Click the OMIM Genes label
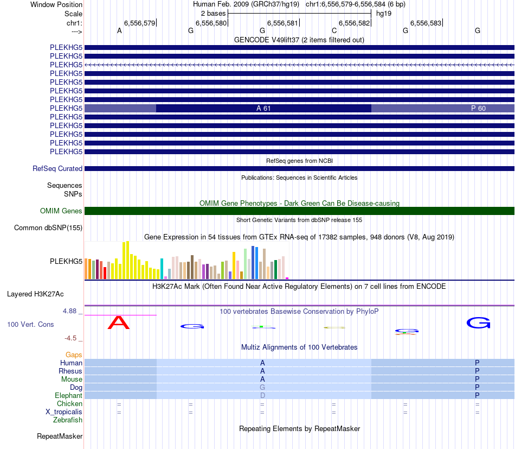The height and width of the screenshot is (449, 515). tap(61, 211)
